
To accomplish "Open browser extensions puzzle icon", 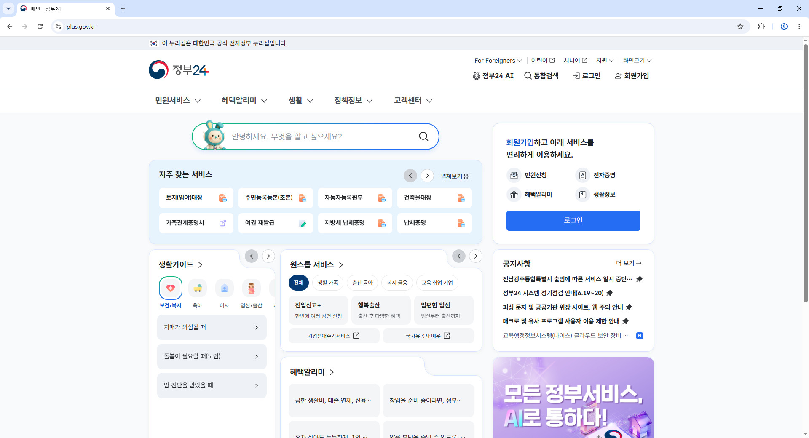I will (x=761, y=27).
